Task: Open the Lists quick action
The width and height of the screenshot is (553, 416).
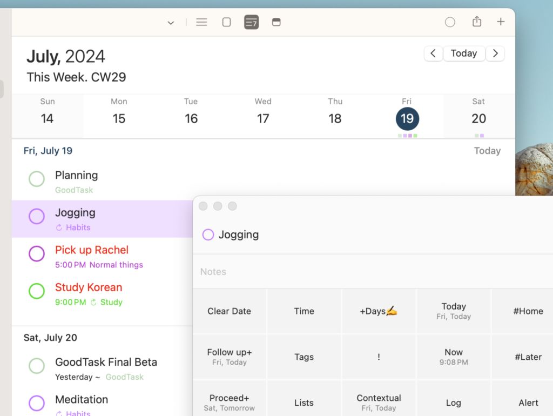Action: pyautogui.click(x=304, y=402)
